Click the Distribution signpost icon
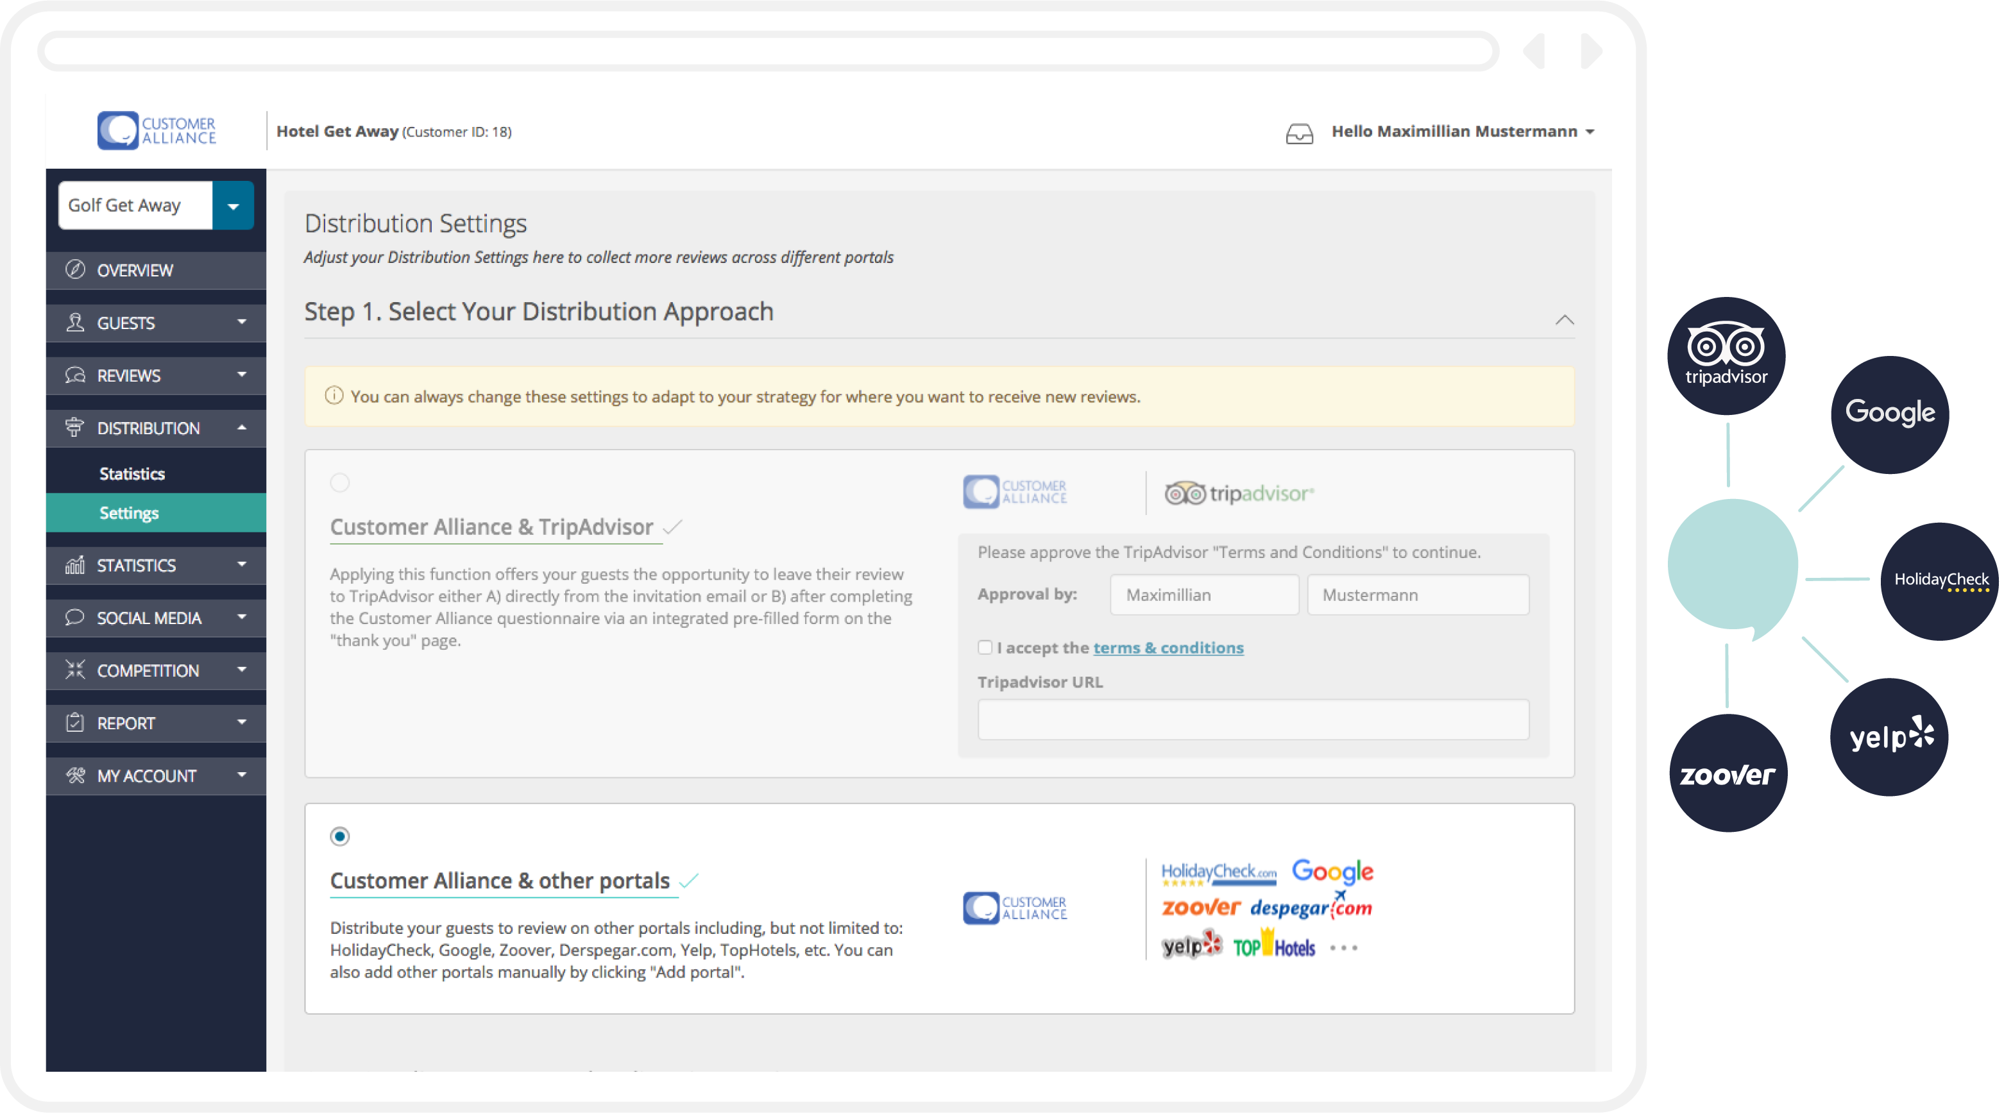Viewport: 2004px width, 1116px height. point(74,427)
